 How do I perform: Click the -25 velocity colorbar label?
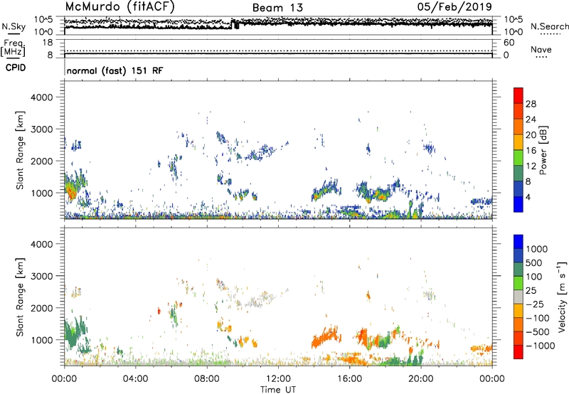pos(535,304)
